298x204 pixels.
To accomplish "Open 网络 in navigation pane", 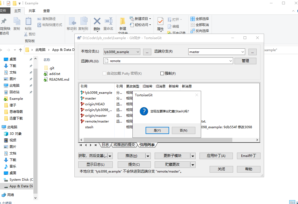I will (x=8, y=195).
